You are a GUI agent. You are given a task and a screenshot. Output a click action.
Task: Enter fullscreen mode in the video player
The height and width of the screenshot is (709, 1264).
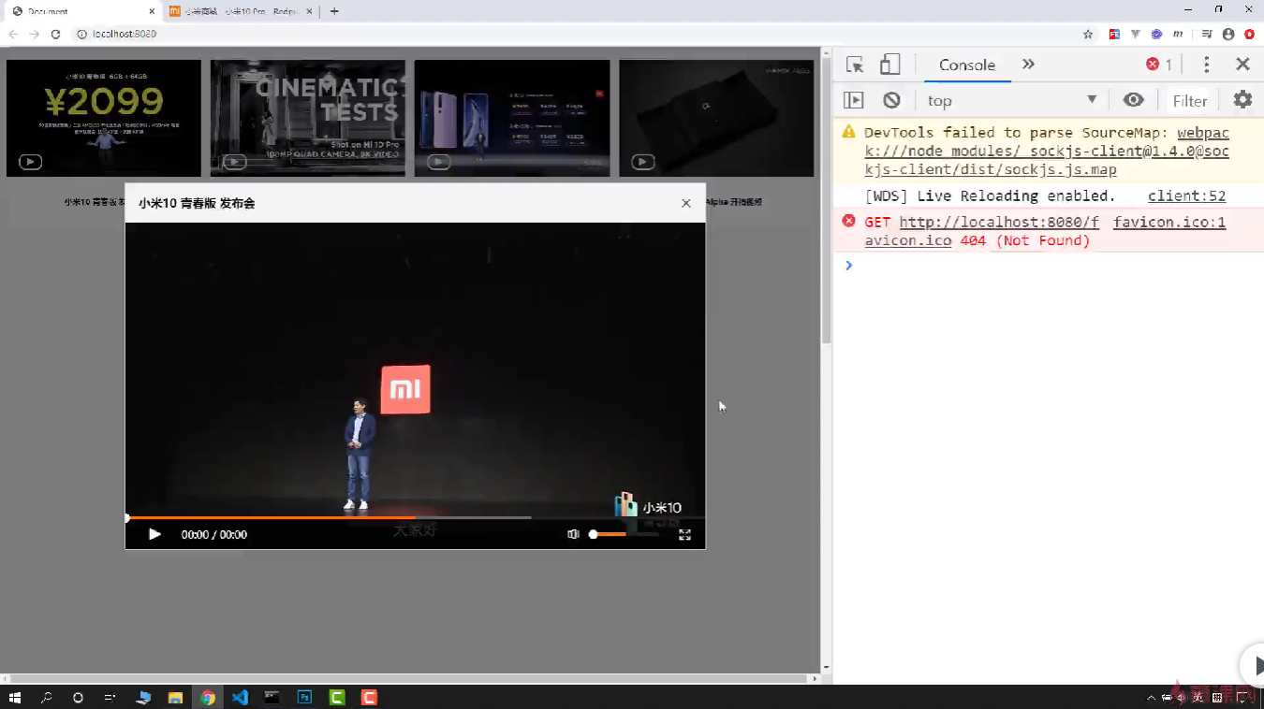684,534
